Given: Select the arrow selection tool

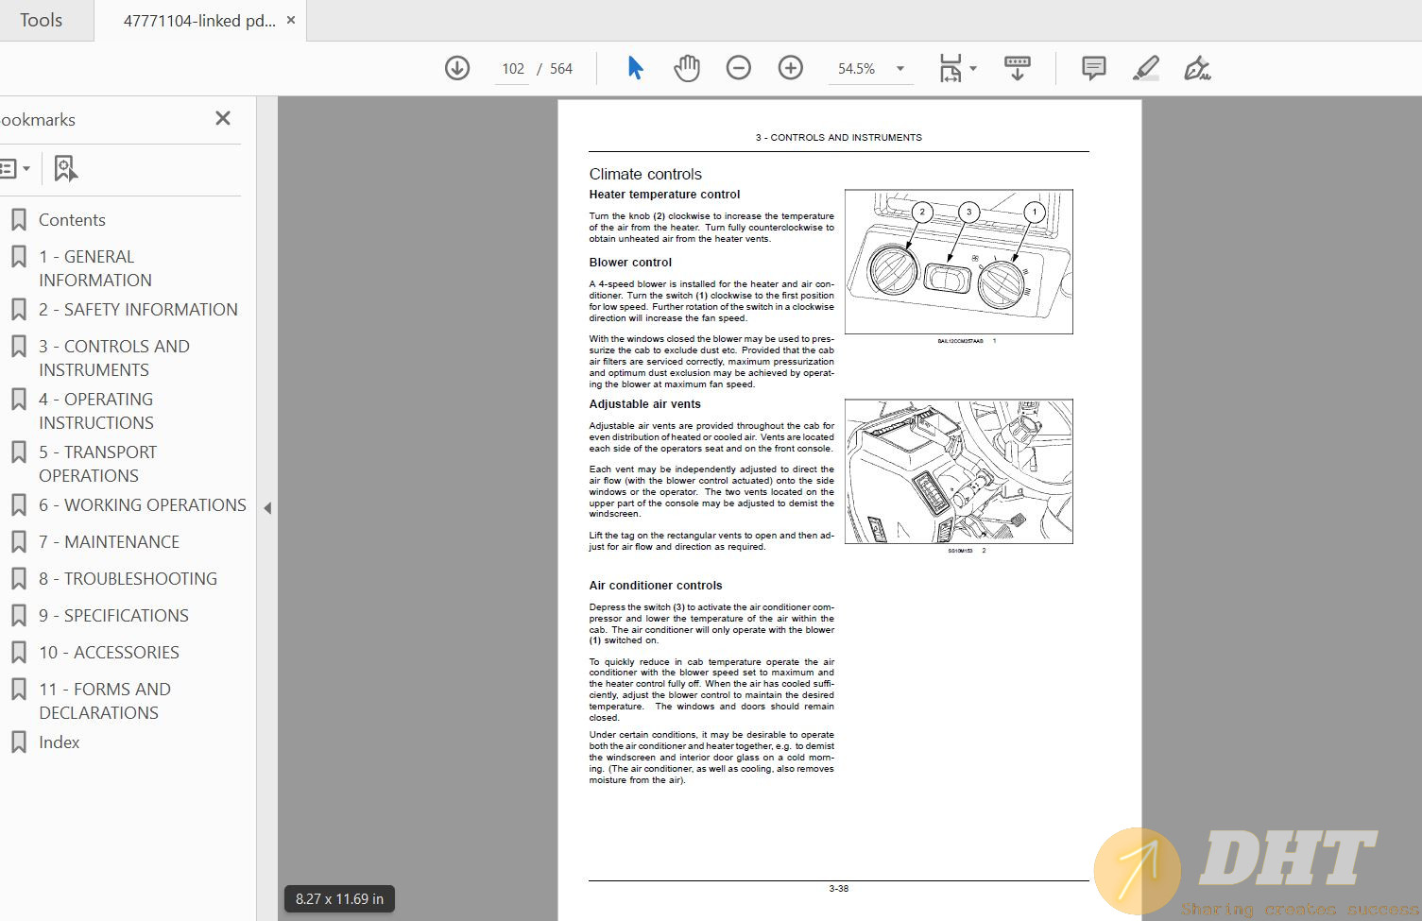Looking at the screenshot, I should coord(635,68).
